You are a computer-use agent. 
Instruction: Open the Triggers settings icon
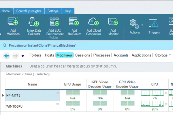coord(154,23)
